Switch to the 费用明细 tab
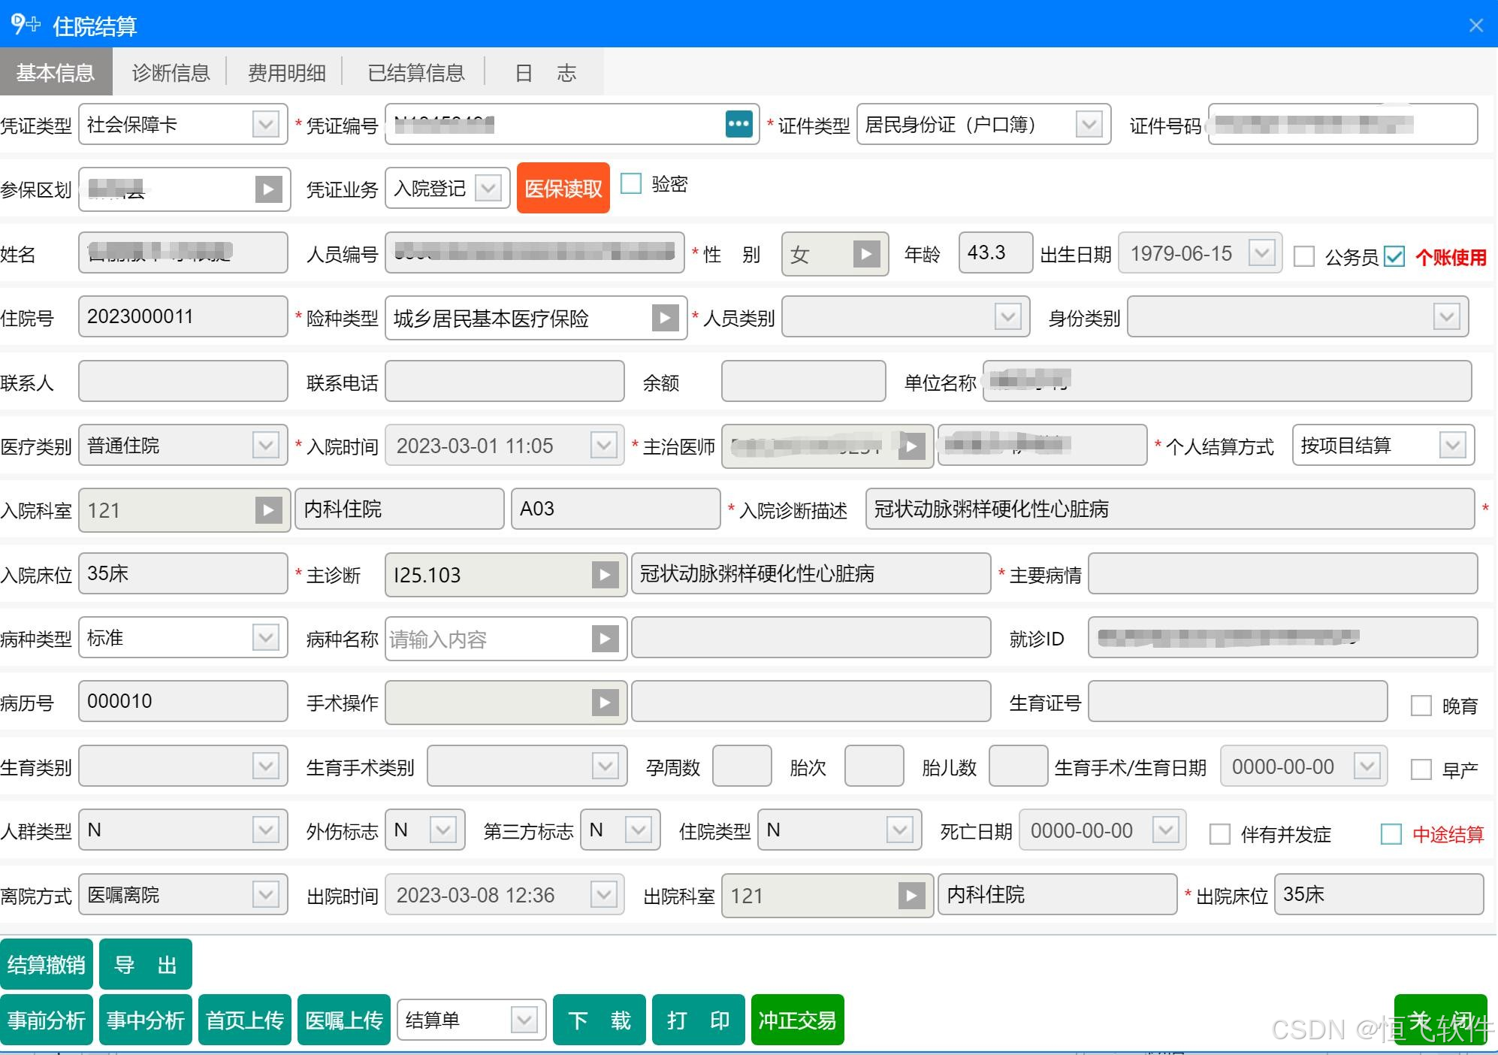 pyautogui.click(x=287, y=73)
